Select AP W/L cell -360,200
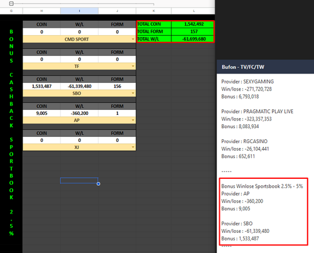The image size is (314, 253). click(79, 113)
